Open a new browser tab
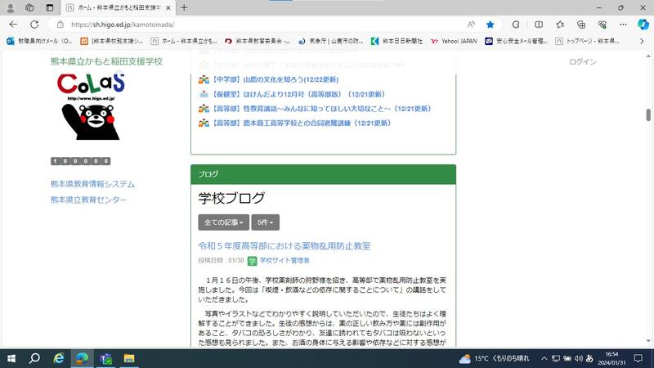Viewport: 654px width, 368px height. 184,7
